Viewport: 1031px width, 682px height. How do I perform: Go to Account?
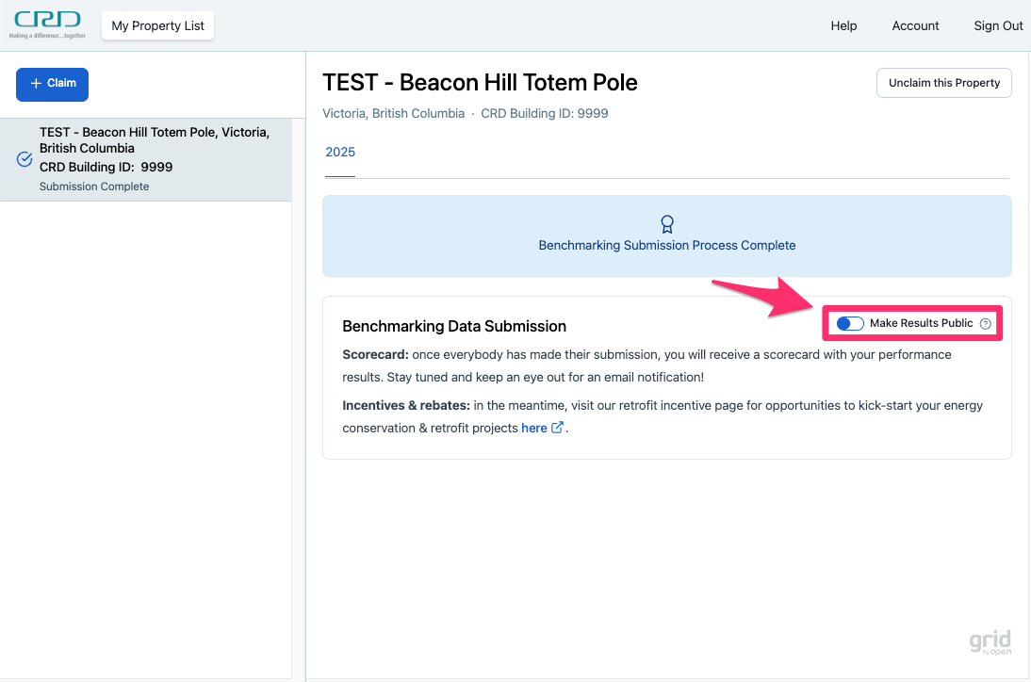click(915, 25)
